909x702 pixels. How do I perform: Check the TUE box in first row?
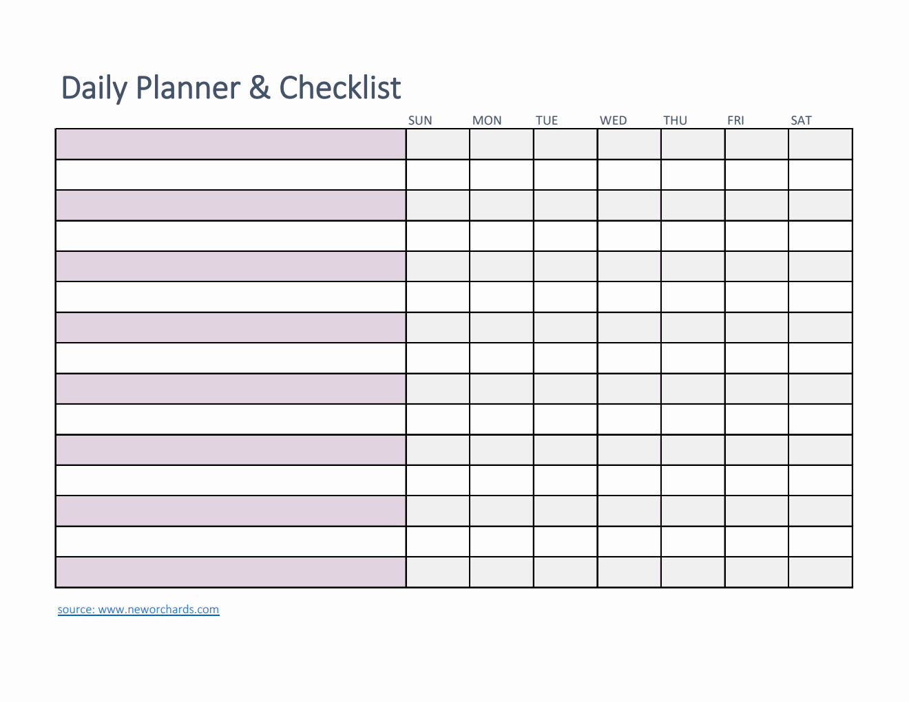point(565,145)
